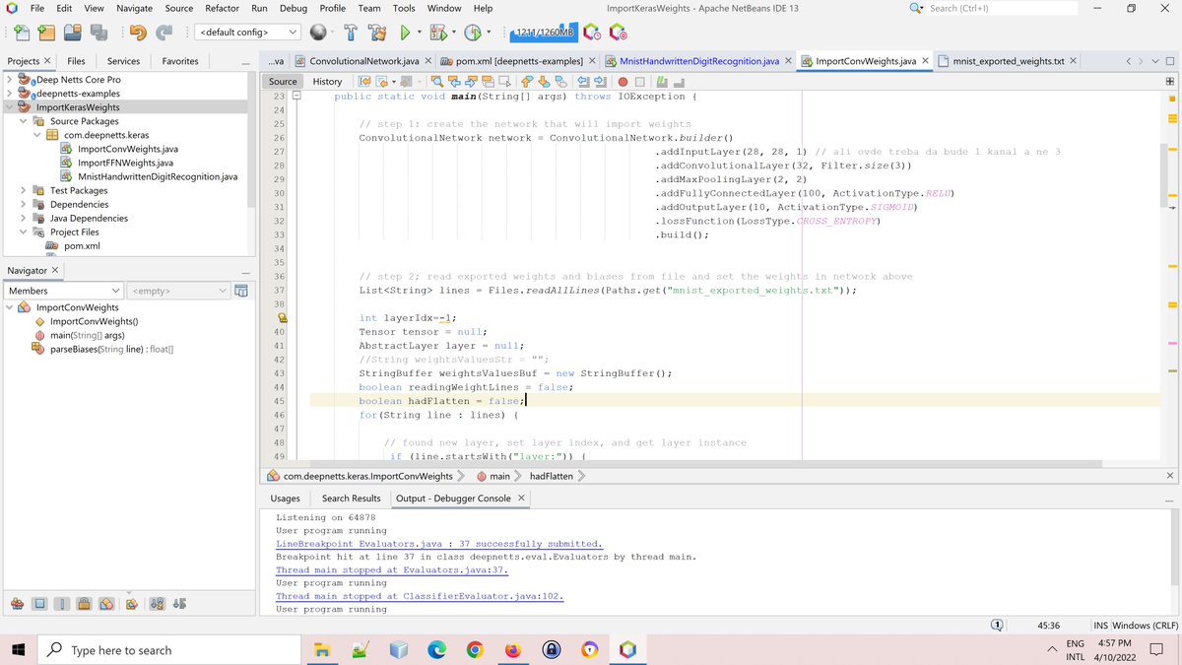The image size is (1182, 665).
Task: Switch to the Services tab
Action: tap(123, 61)
